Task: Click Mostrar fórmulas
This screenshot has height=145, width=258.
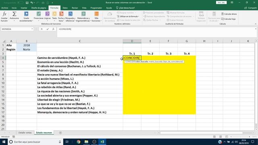Action: [176, 12]
